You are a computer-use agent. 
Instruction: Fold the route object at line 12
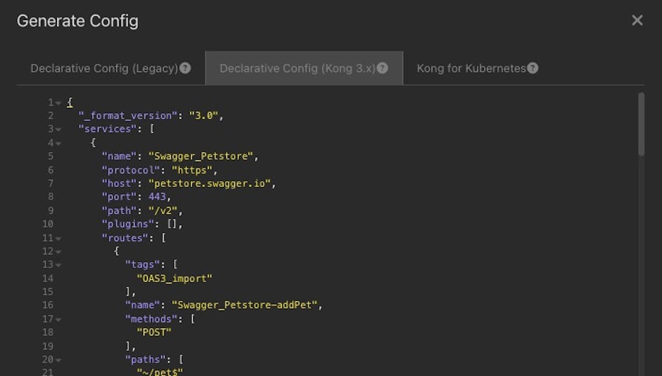click(58, 252)
